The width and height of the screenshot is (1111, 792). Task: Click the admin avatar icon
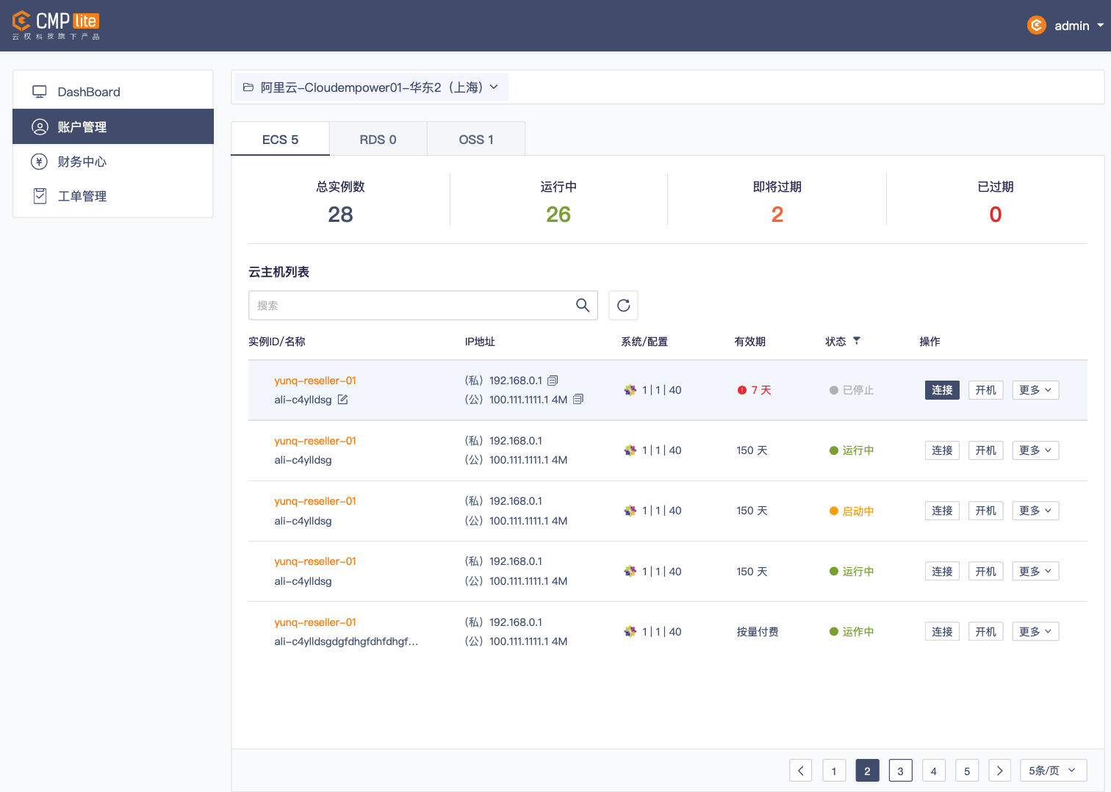pos(1036,26)
